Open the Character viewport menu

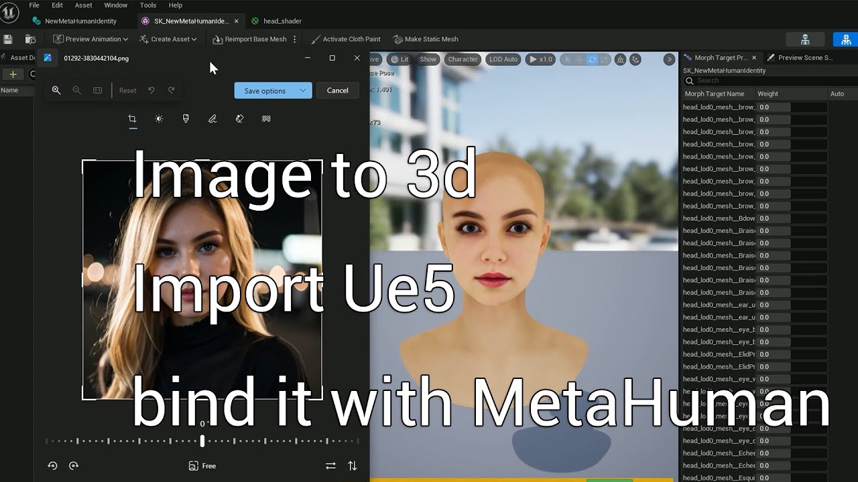tap(463, 59)
